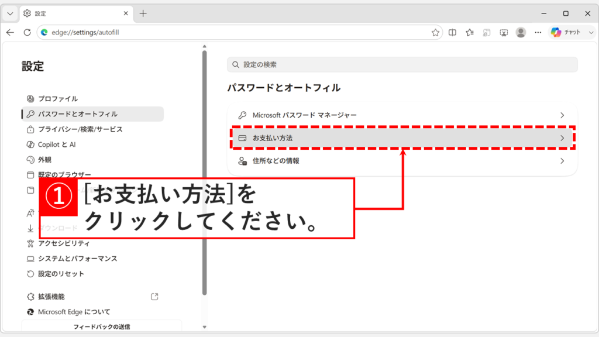Open 既定のブラウザー settings
This screenshot has width=599, height=337.
[x=93, y=174]
